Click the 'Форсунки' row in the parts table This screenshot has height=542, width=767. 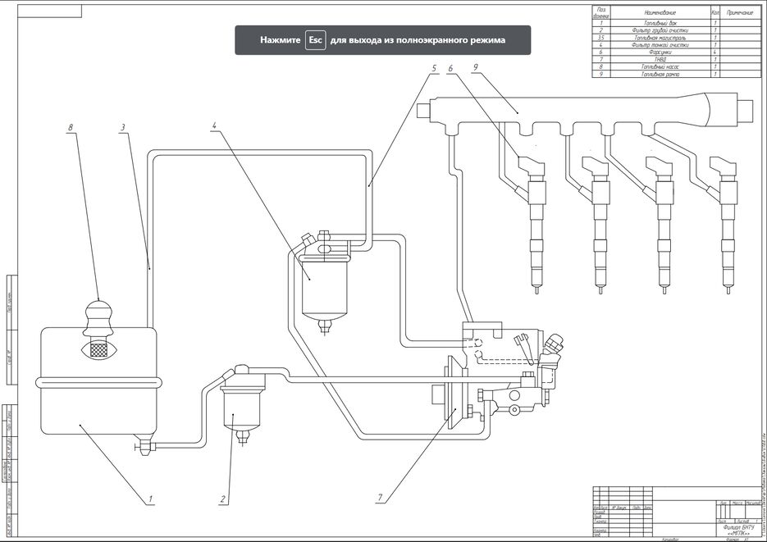660,51
